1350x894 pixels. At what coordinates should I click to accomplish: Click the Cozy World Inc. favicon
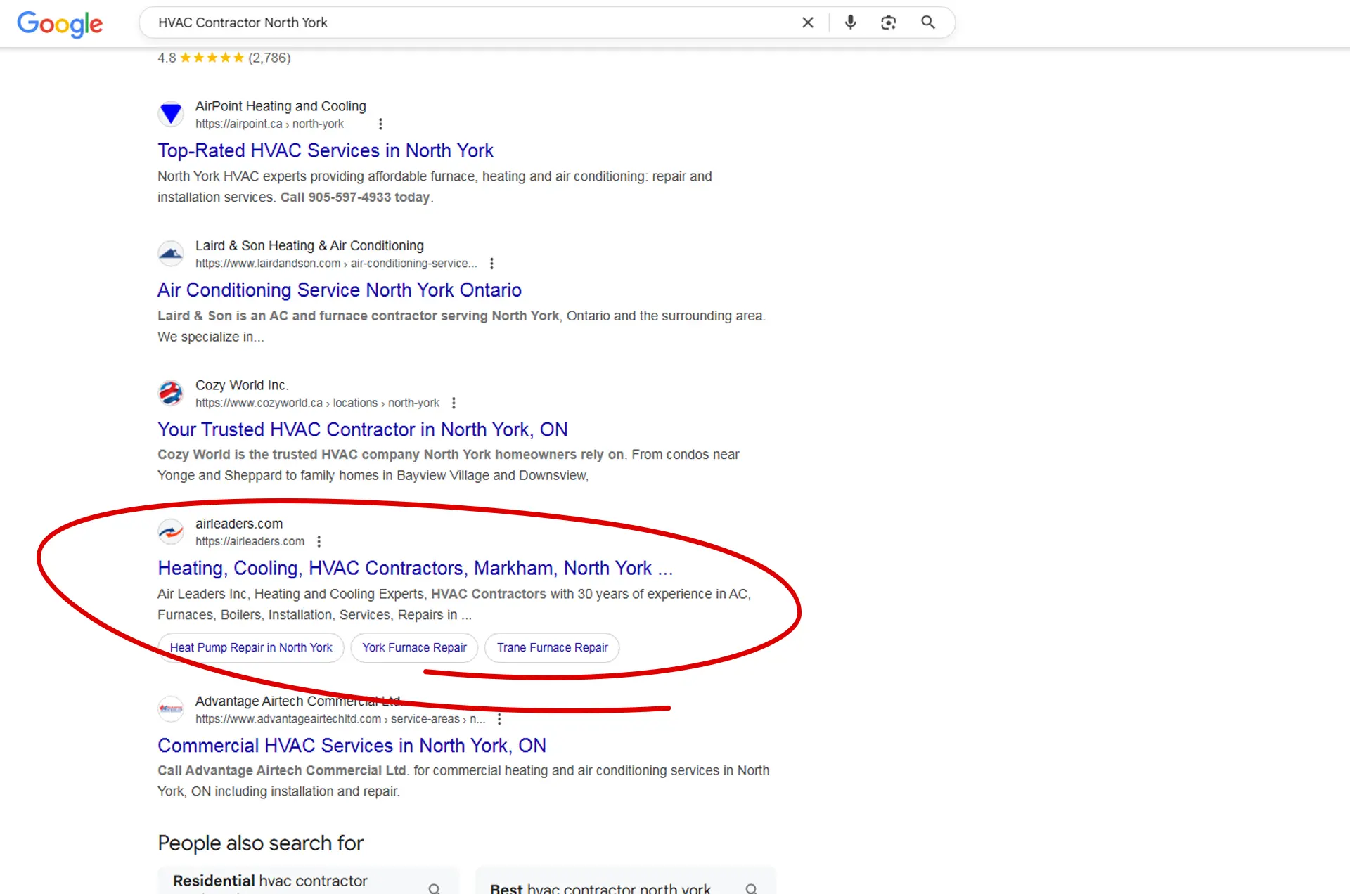171,393
